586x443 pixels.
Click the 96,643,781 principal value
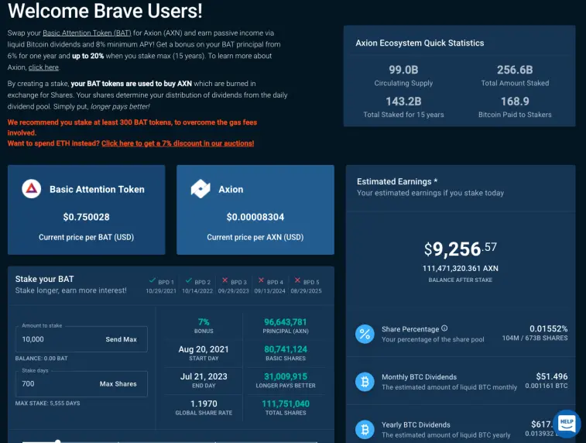pyautogui.click(x=286, y=322)
